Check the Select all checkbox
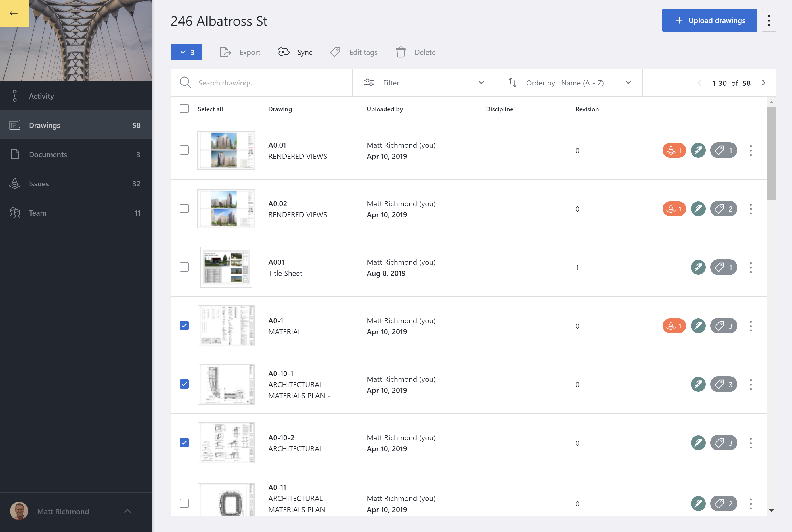Image resolution: width=792 pixels, height=532 pixels. [184, 109]
